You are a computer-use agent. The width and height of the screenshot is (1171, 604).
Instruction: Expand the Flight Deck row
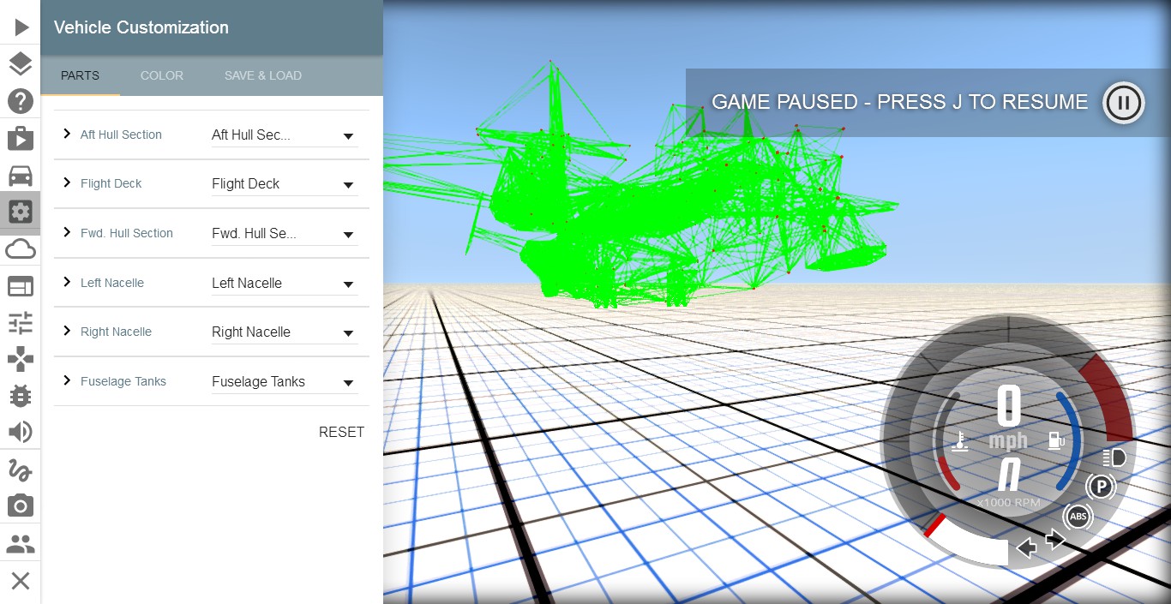click(67, 182)
